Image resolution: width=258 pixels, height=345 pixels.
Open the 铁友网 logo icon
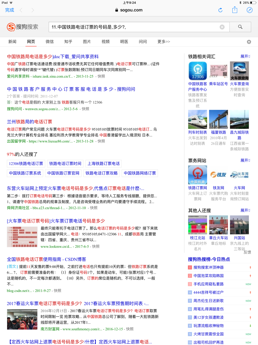tap(219, 175)
